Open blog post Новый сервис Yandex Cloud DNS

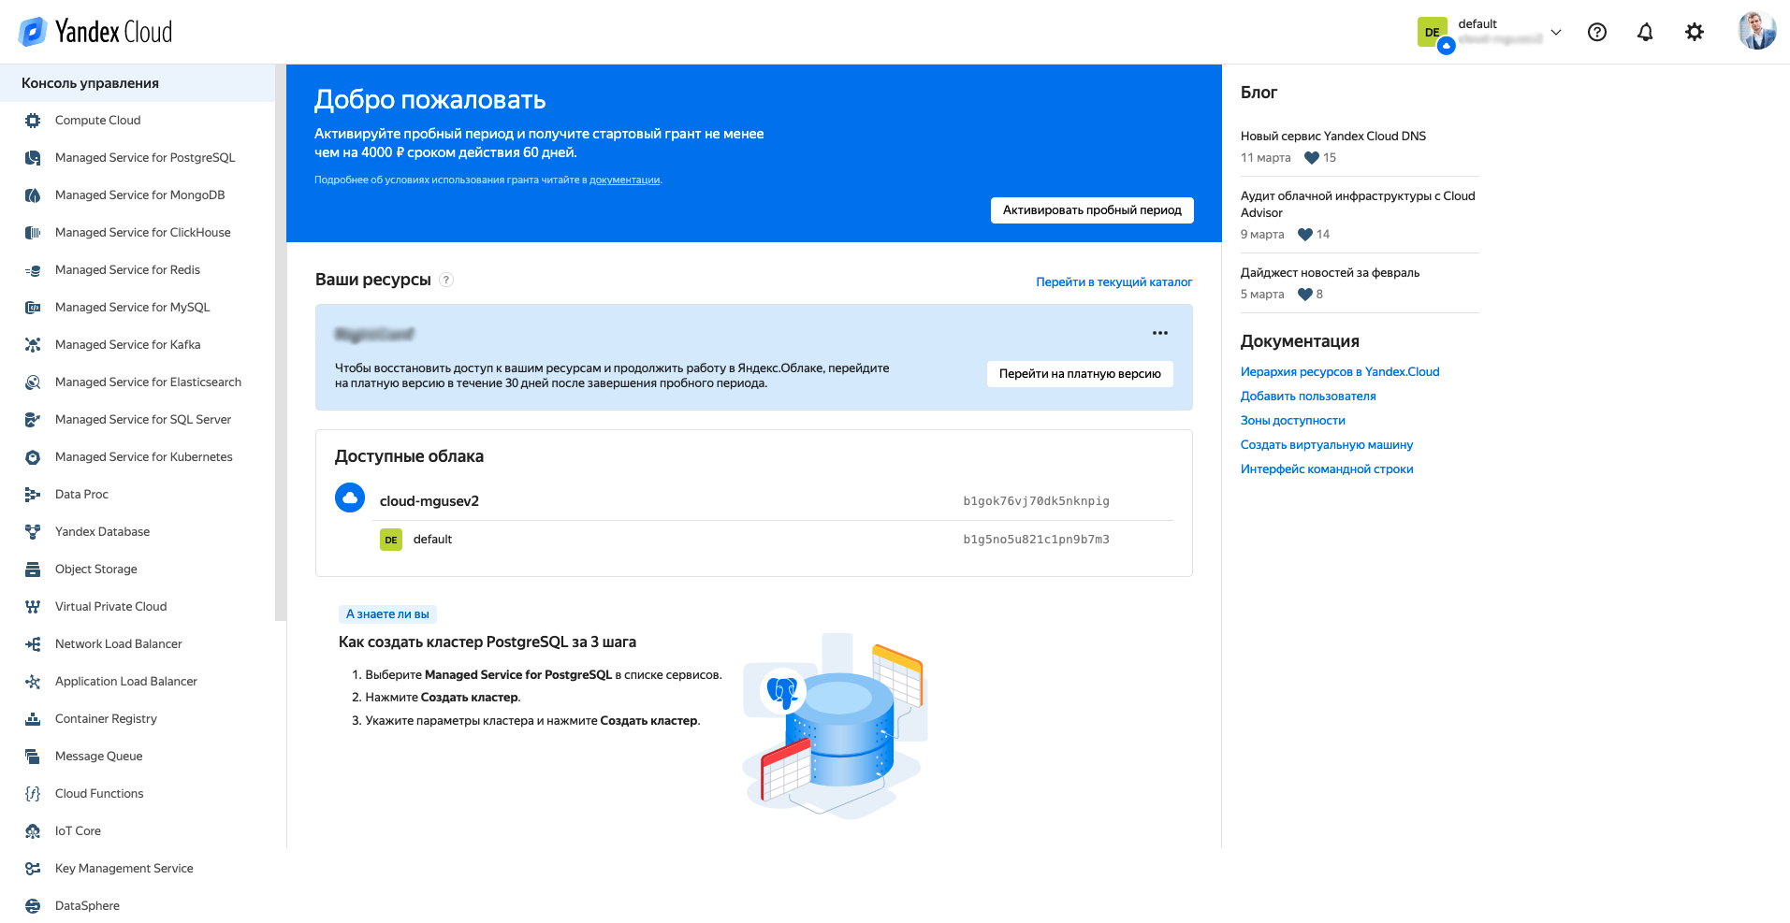point(1333,137)
